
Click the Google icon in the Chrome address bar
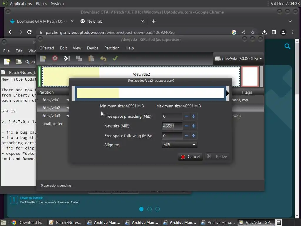234,32
